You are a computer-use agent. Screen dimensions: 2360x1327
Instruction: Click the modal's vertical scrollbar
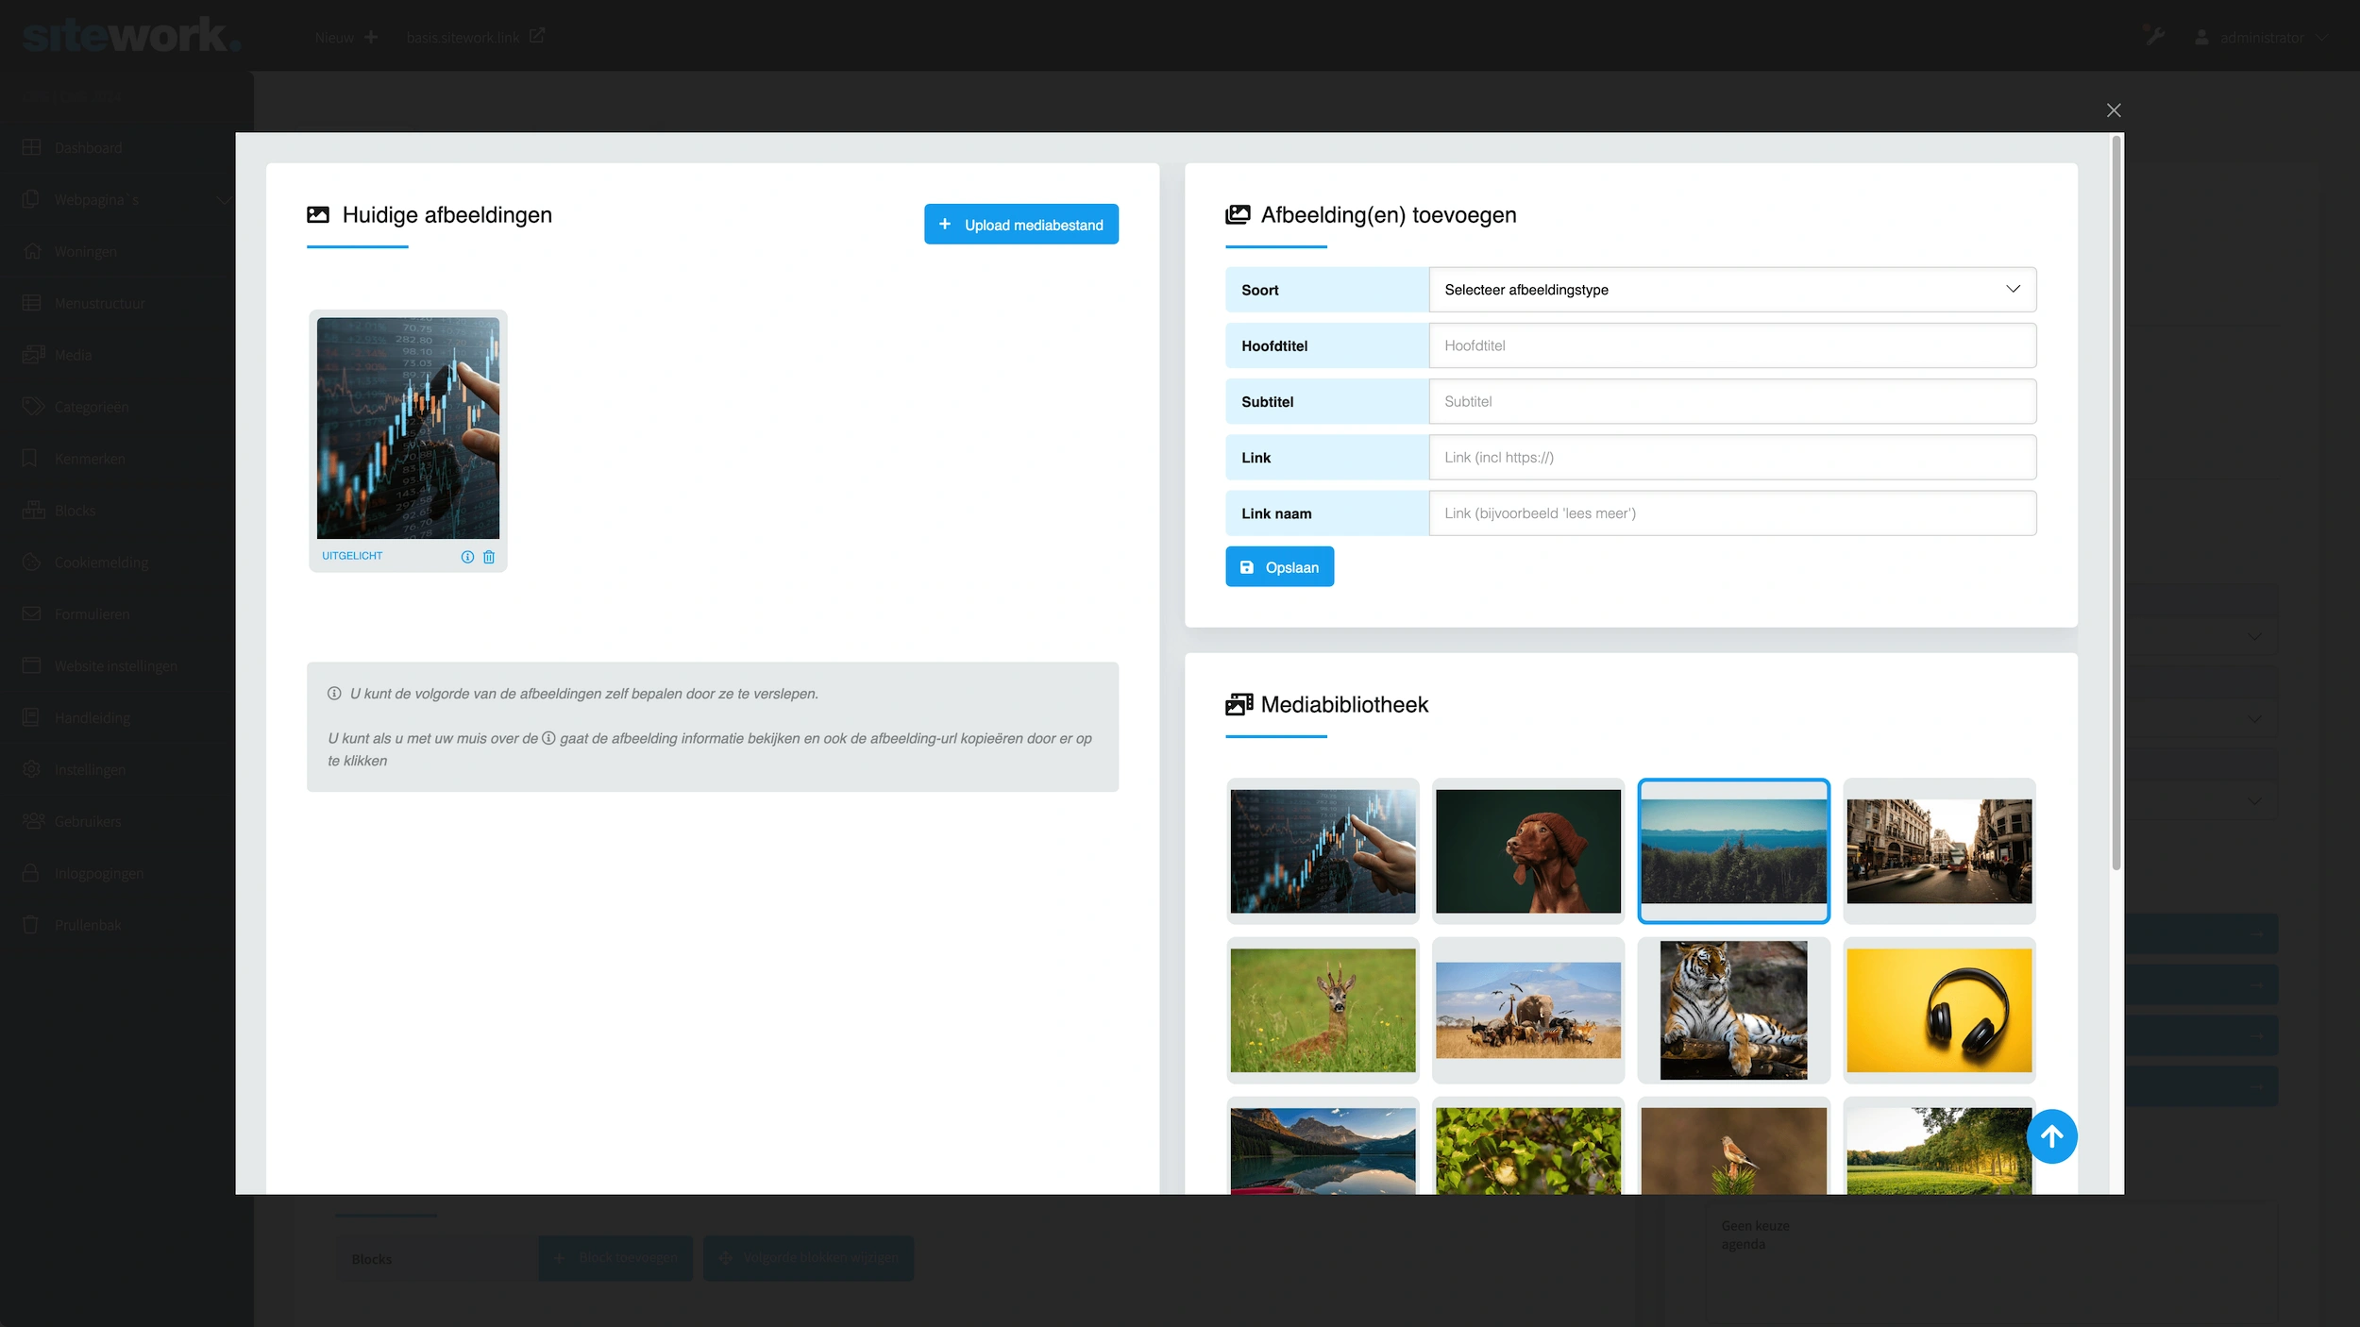point(2116,500)
